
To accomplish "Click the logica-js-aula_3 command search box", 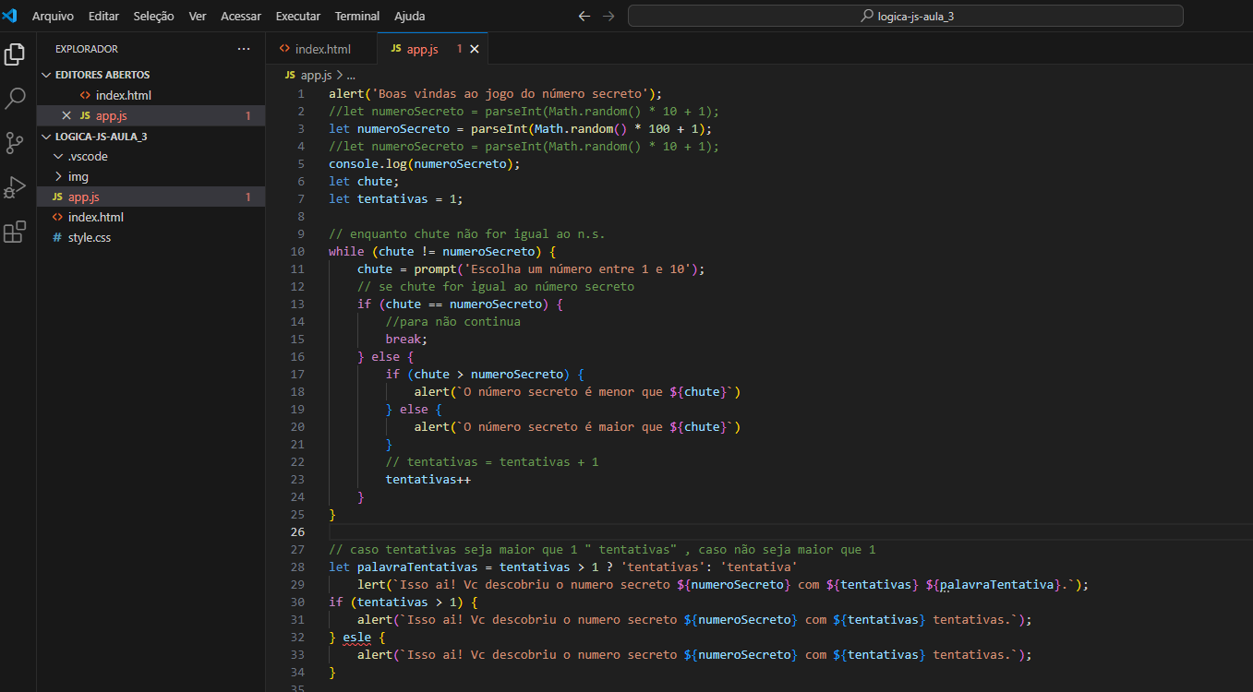I will click(905, 16).
